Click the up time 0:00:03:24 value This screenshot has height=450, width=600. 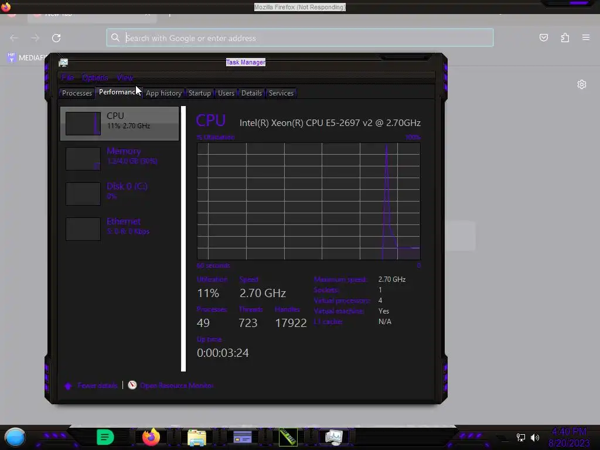coord(223,353)
